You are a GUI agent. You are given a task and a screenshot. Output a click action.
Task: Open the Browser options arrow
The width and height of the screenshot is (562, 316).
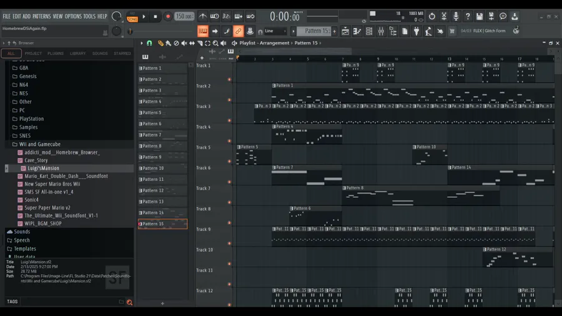[4, 43]
